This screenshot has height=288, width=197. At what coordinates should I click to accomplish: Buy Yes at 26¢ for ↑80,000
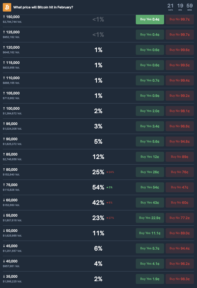pyautogui.click(x=149, y=172)
